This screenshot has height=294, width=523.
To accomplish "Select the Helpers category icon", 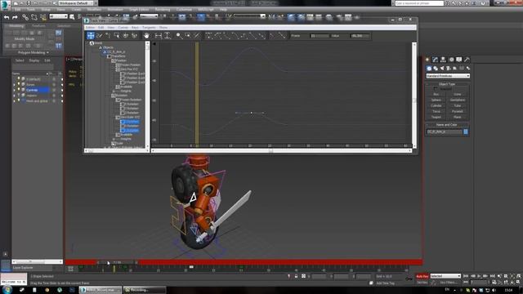I will click(x=454, y=69).
